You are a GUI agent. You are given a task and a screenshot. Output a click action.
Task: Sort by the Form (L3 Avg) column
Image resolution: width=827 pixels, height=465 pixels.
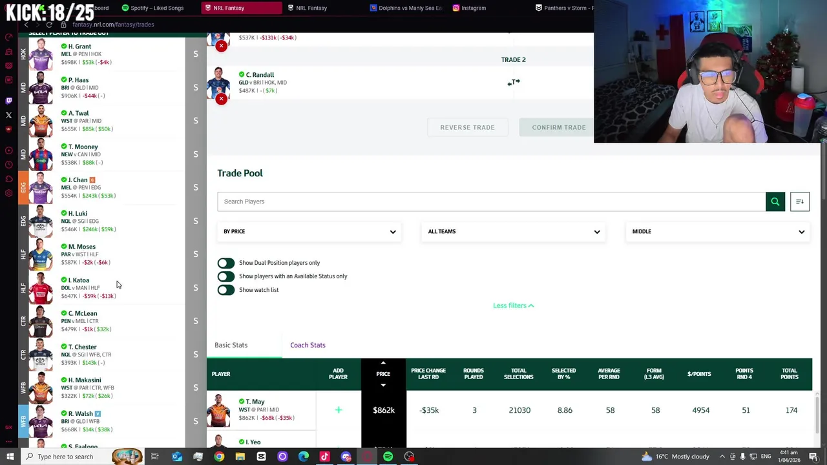654,374
